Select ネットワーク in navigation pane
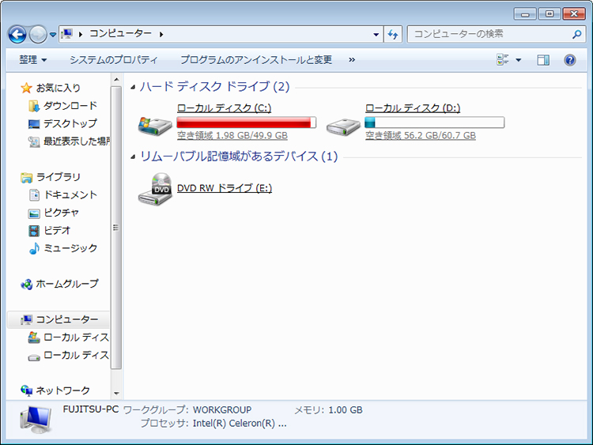593x445 pixels. click(62, 390)
